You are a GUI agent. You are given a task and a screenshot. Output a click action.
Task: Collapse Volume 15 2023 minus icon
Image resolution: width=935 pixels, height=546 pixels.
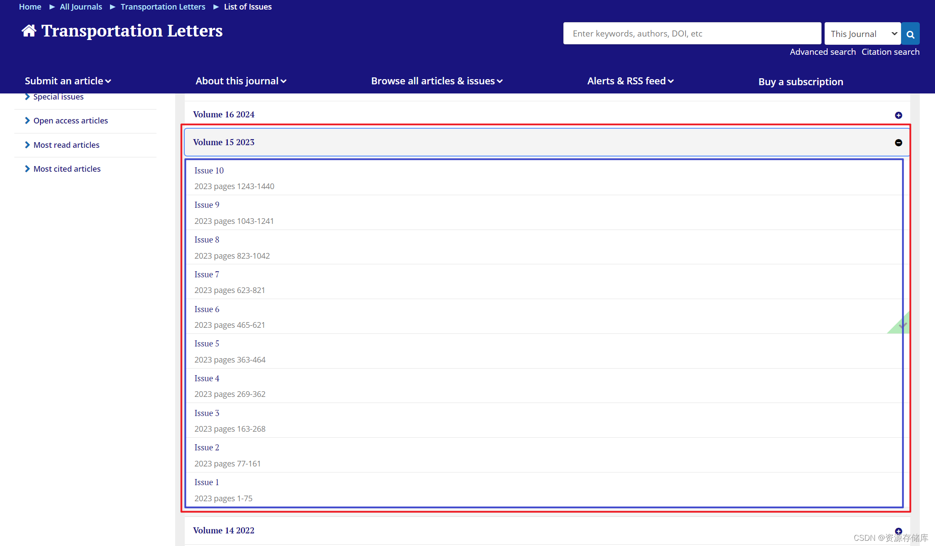(x=898, y=143)
